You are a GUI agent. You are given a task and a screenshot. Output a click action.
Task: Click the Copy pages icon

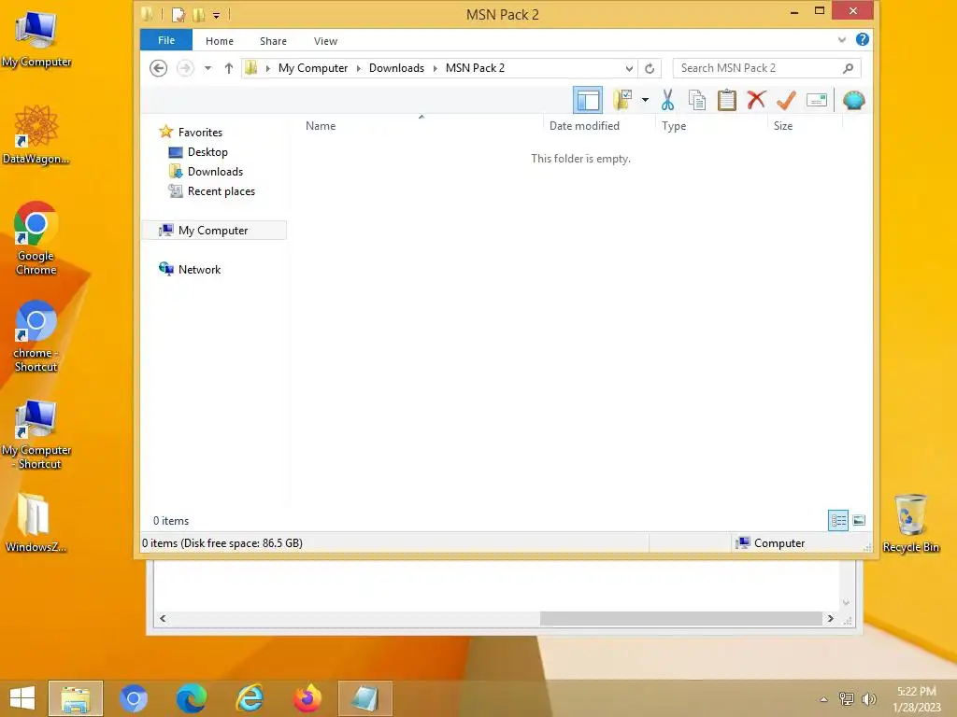697,100
